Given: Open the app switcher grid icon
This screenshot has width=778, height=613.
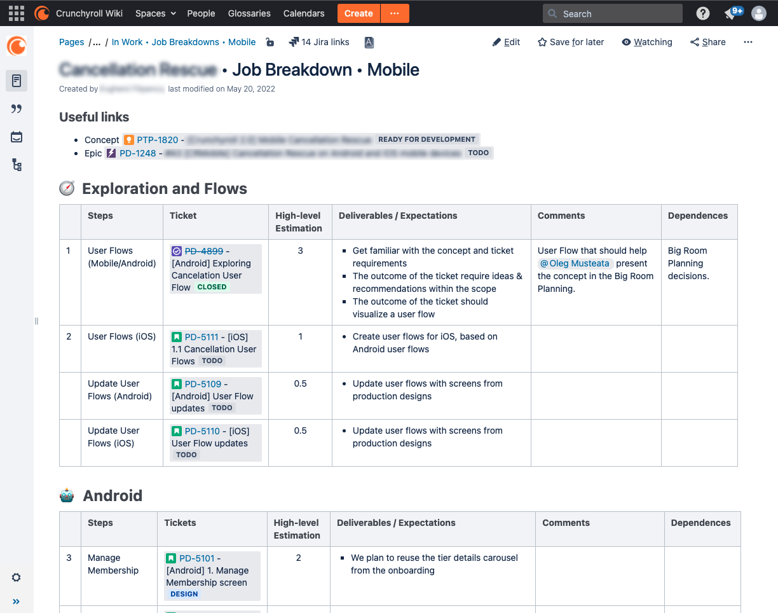Looking at the screenshot, I should click(x=17, y=13).
